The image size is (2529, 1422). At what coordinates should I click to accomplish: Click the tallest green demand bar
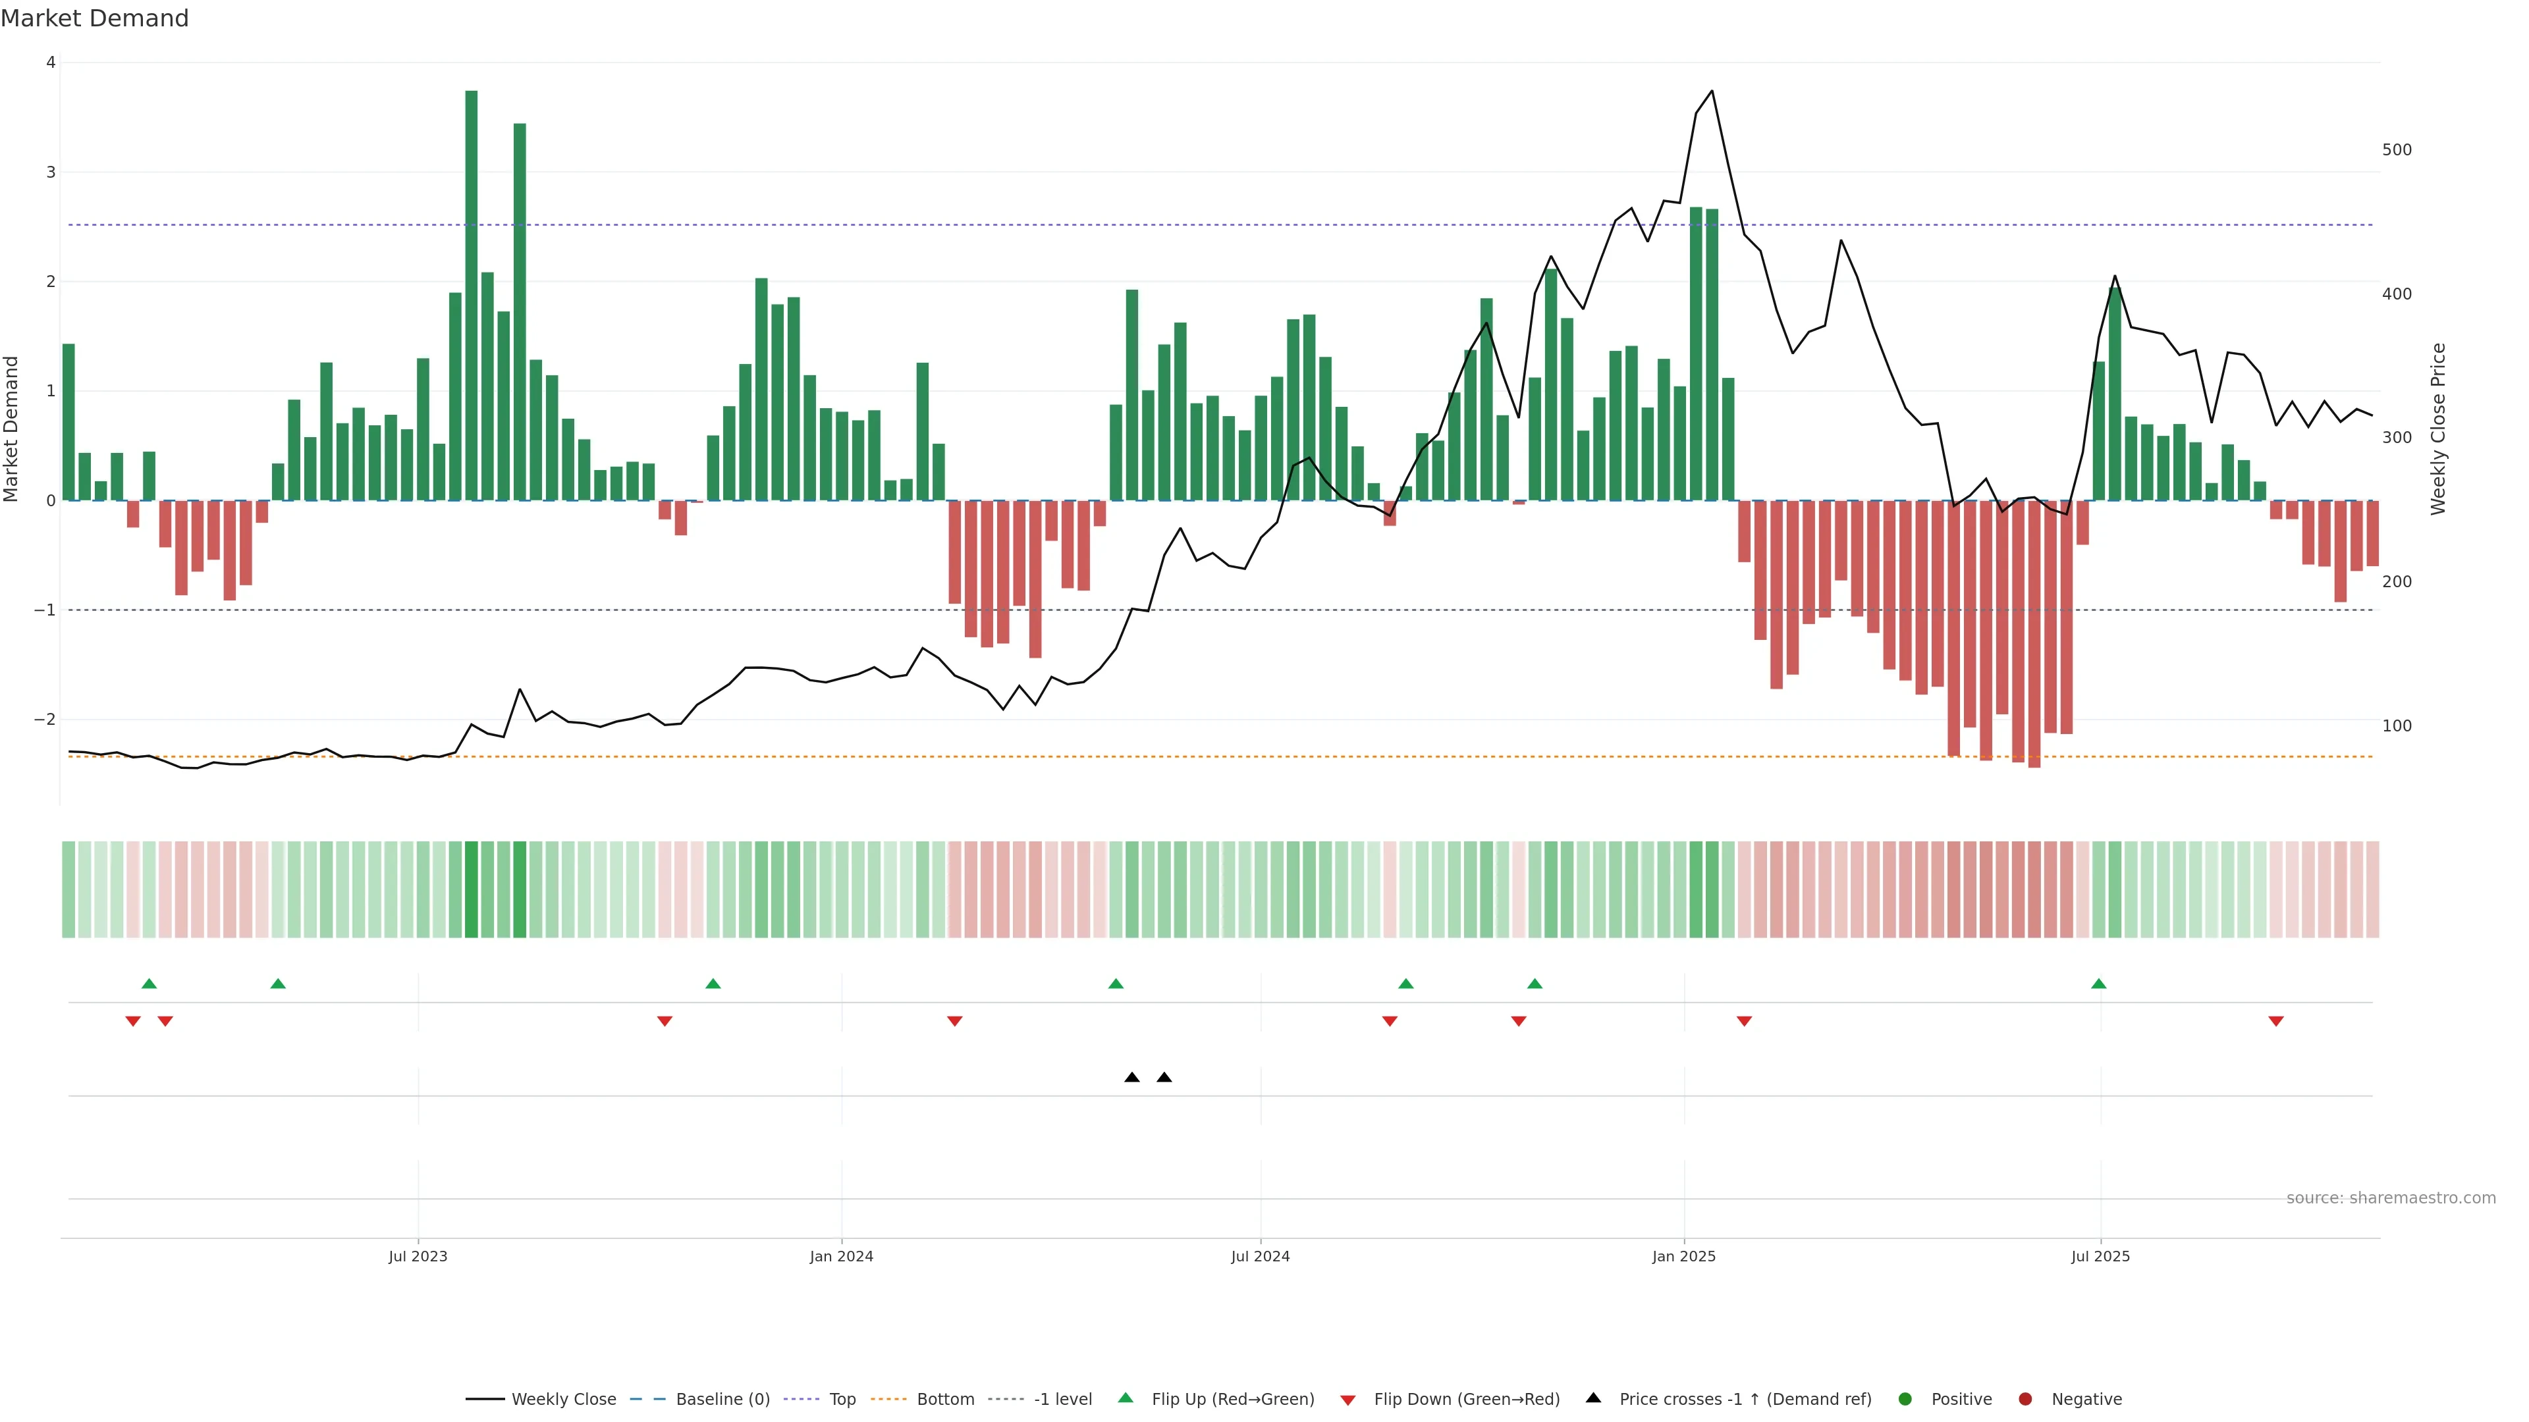point(472,294)
